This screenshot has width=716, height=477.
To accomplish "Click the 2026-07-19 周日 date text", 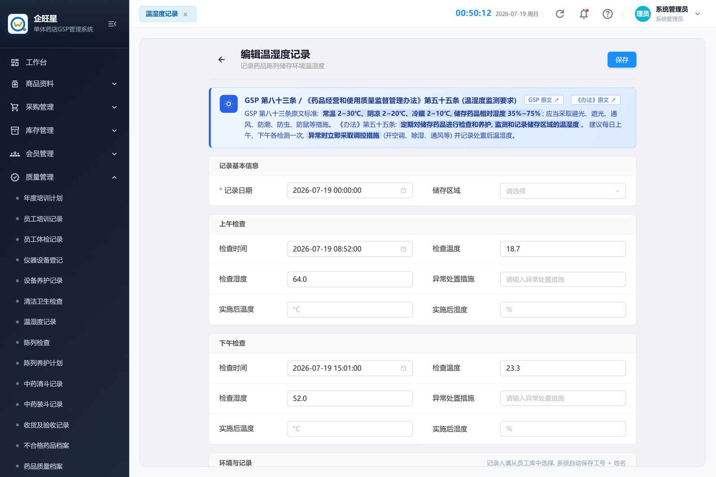I will pos(517,14).
